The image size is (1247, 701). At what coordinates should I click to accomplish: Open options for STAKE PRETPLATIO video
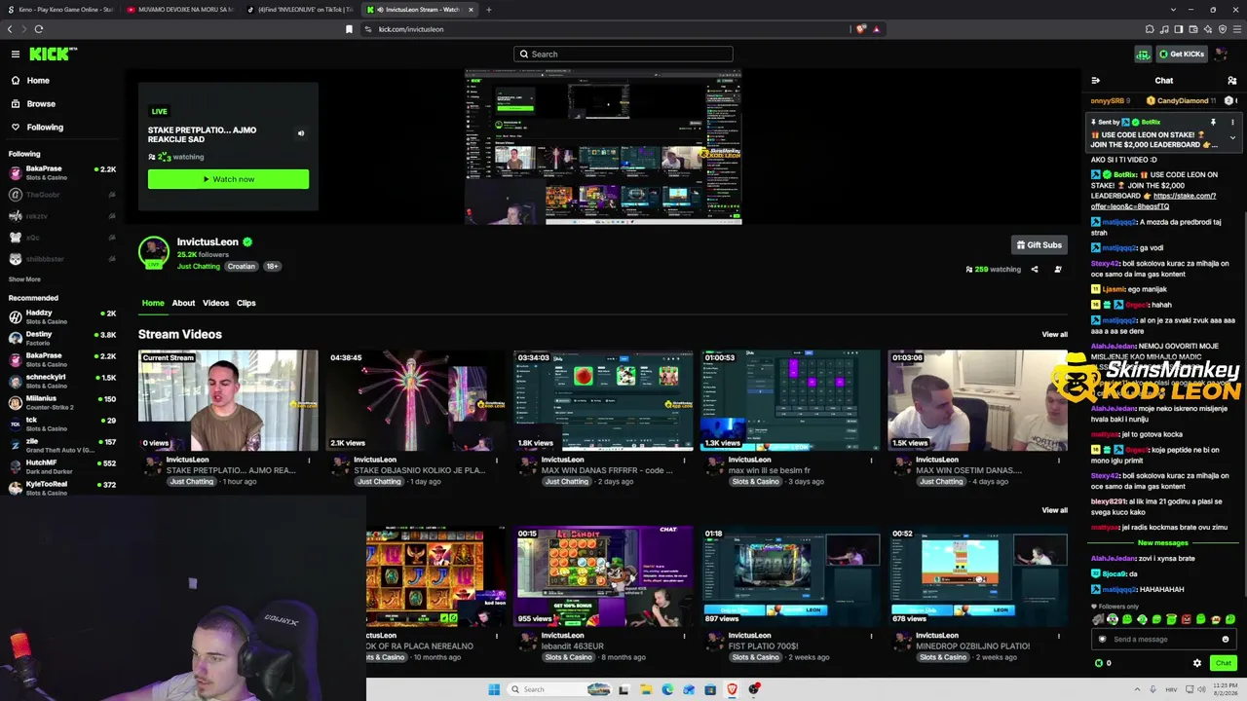(309, 461)
